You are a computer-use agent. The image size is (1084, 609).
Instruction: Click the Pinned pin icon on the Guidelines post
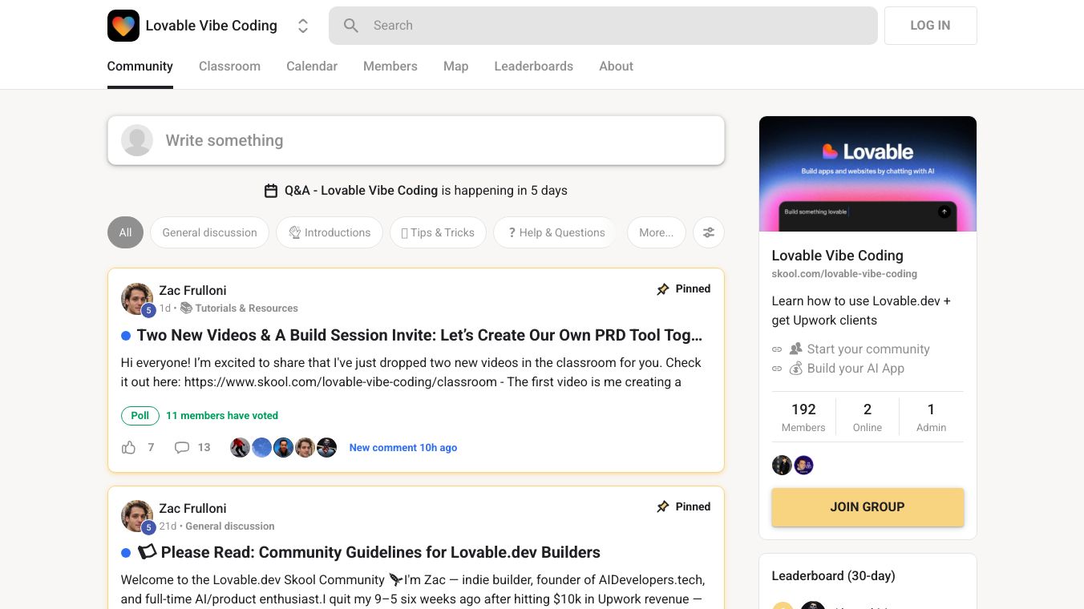(663, 507)
